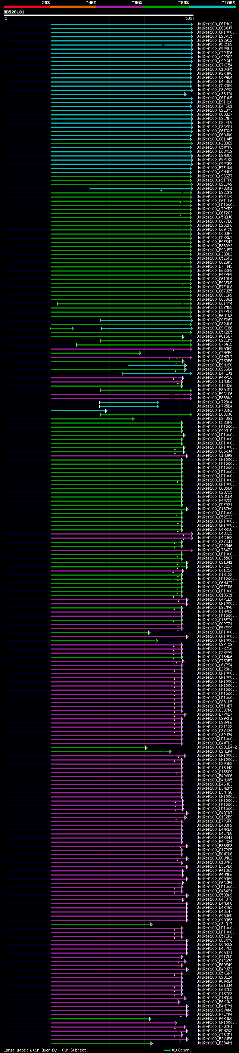The image size is (239, 1053).
Task: Select hit label UniRef100_B7FH43
Action: point(214,267)
